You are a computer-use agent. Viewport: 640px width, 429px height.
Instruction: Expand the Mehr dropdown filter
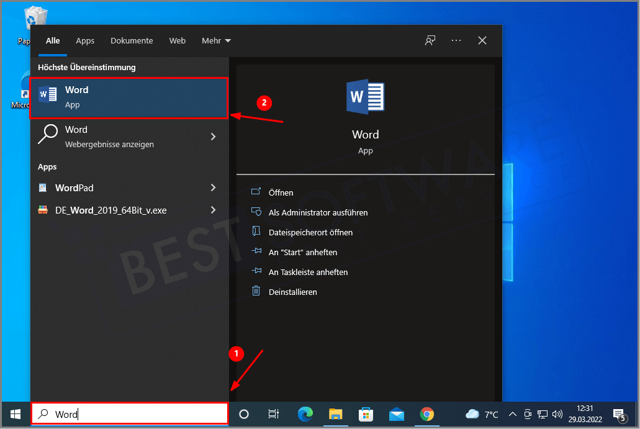(216, 40)
